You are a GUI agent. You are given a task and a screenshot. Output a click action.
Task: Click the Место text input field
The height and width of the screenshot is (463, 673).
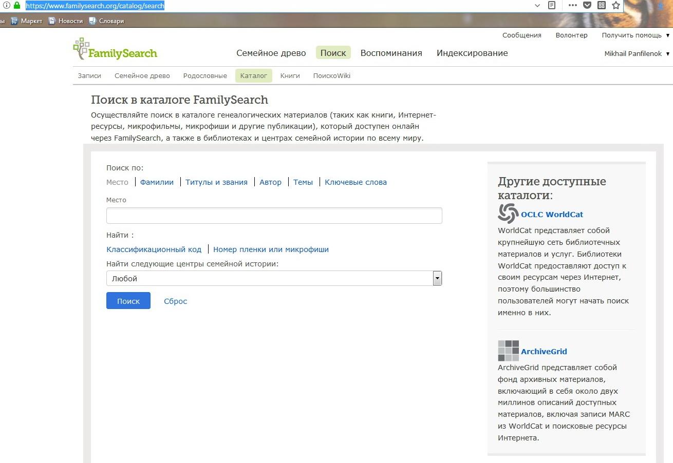click(x=274, y=216)
